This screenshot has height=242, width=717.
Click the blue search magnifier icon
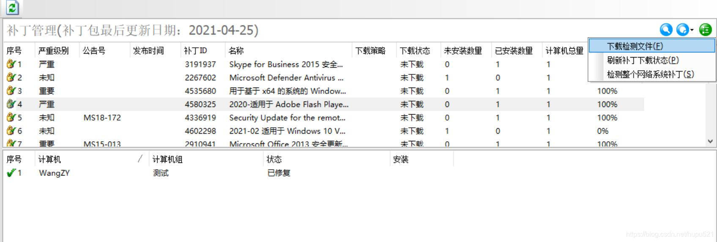666,30
